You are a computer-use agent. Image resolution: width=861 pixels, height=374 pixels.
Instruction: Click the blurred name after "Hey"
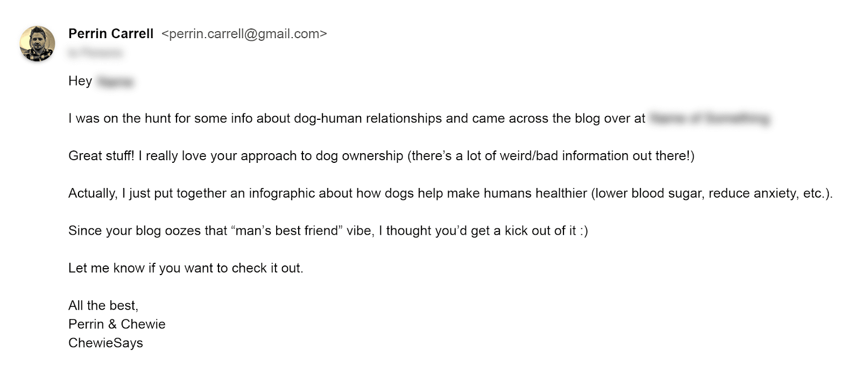[x=115, y=82]
